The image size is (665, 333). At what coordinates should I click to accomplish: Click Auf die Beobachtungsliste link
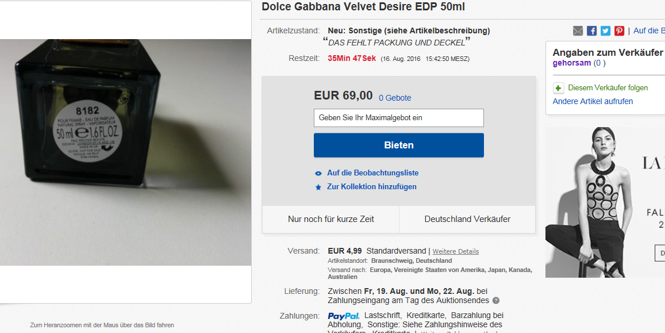[373, 173]
